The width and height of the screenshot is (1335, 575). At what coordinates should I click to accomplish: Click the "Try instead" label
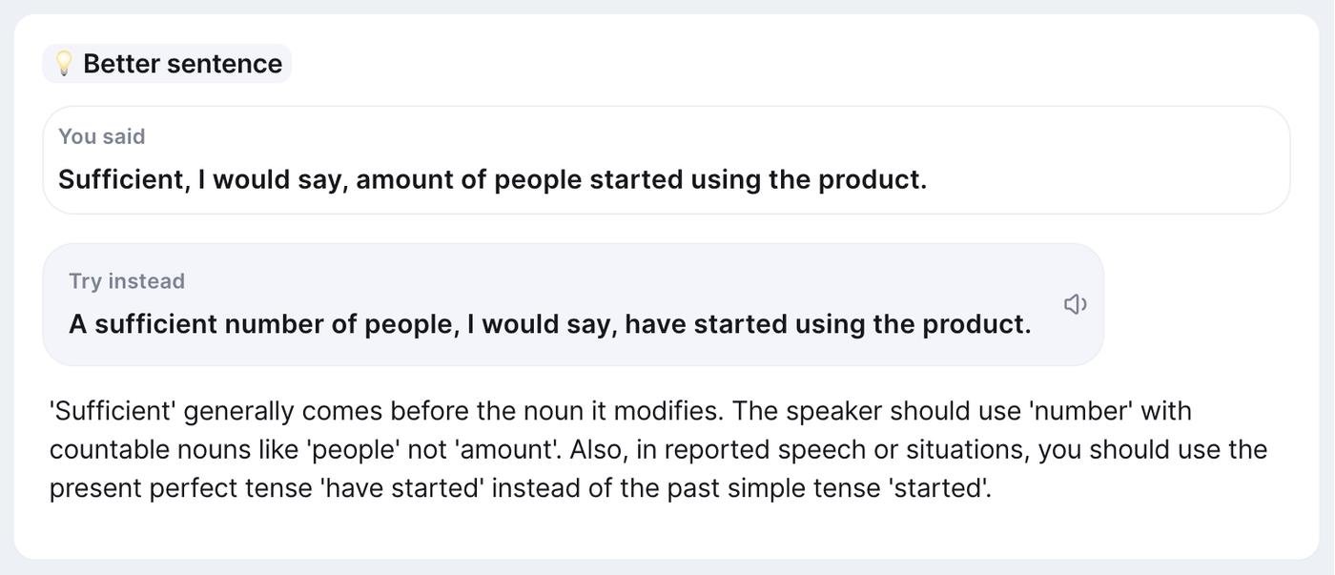coord(127,281)
